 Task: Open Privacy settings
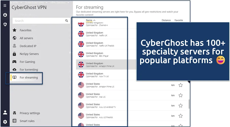tap(30, 113)
